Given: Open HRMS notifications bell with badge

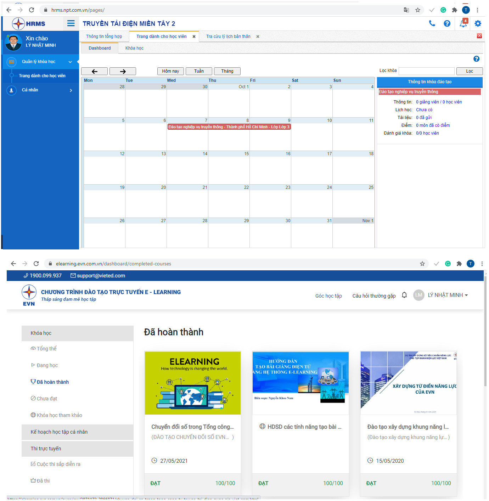Looking at the screenshot, I should (463, 23).
